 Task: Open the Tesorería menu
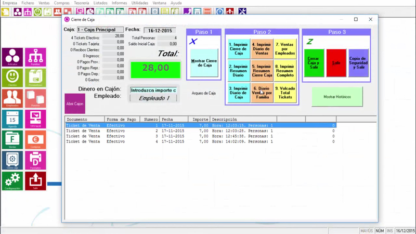(82, 3)
